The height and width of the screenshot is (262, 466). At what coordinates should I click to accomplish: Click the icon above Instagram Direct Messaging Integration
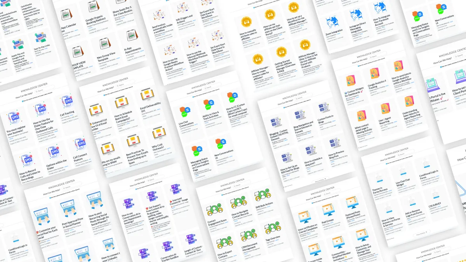click(355, 15)
